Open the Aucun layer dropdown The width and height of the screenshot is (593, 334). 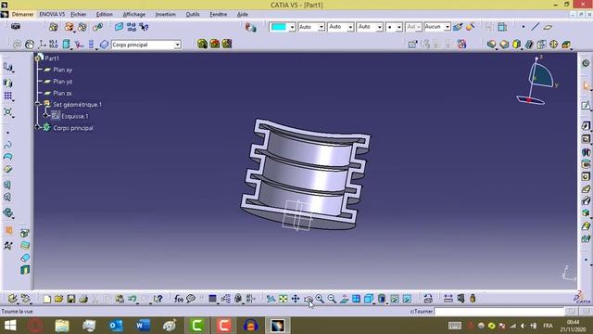pos(447,27)
